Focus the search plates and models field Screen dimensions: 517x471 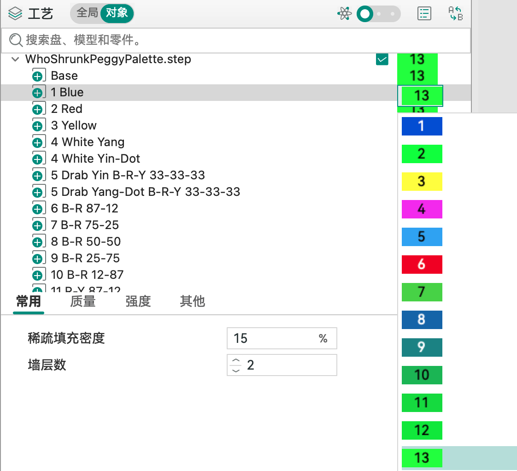(x=236, y=40)
